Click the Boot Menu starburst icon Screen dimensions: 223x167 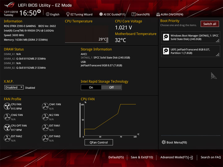click(164, 142)
